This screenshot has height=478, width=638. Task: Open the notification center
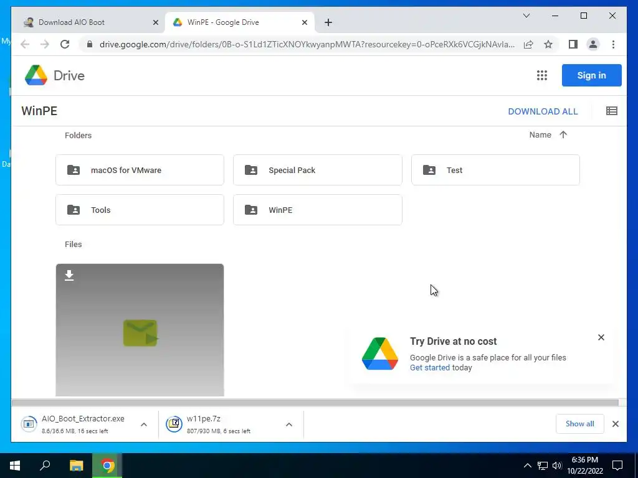click(617, 466)
